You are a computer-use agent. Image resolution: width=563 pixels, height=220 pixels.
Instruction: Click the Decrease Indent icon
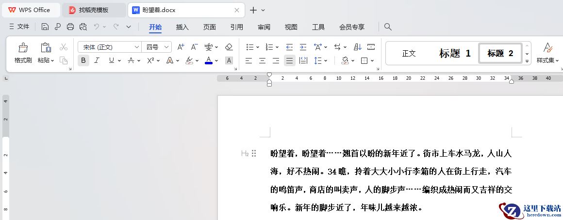[x=289, y=47]
